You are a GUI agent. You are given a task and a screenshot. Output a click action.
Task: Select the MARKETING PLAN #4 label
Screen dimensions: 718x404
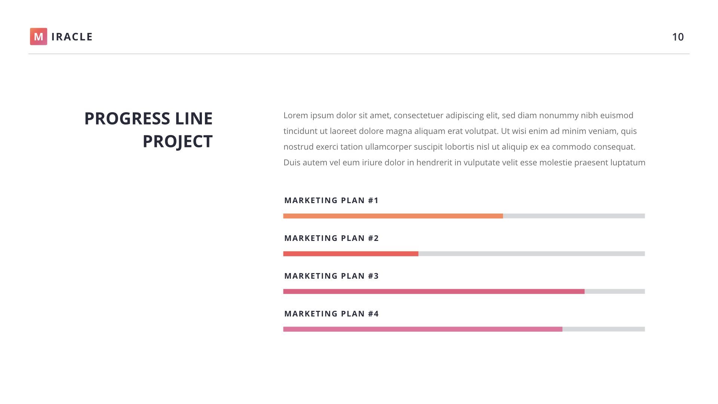pyautogui.click(x=331, y=314)
